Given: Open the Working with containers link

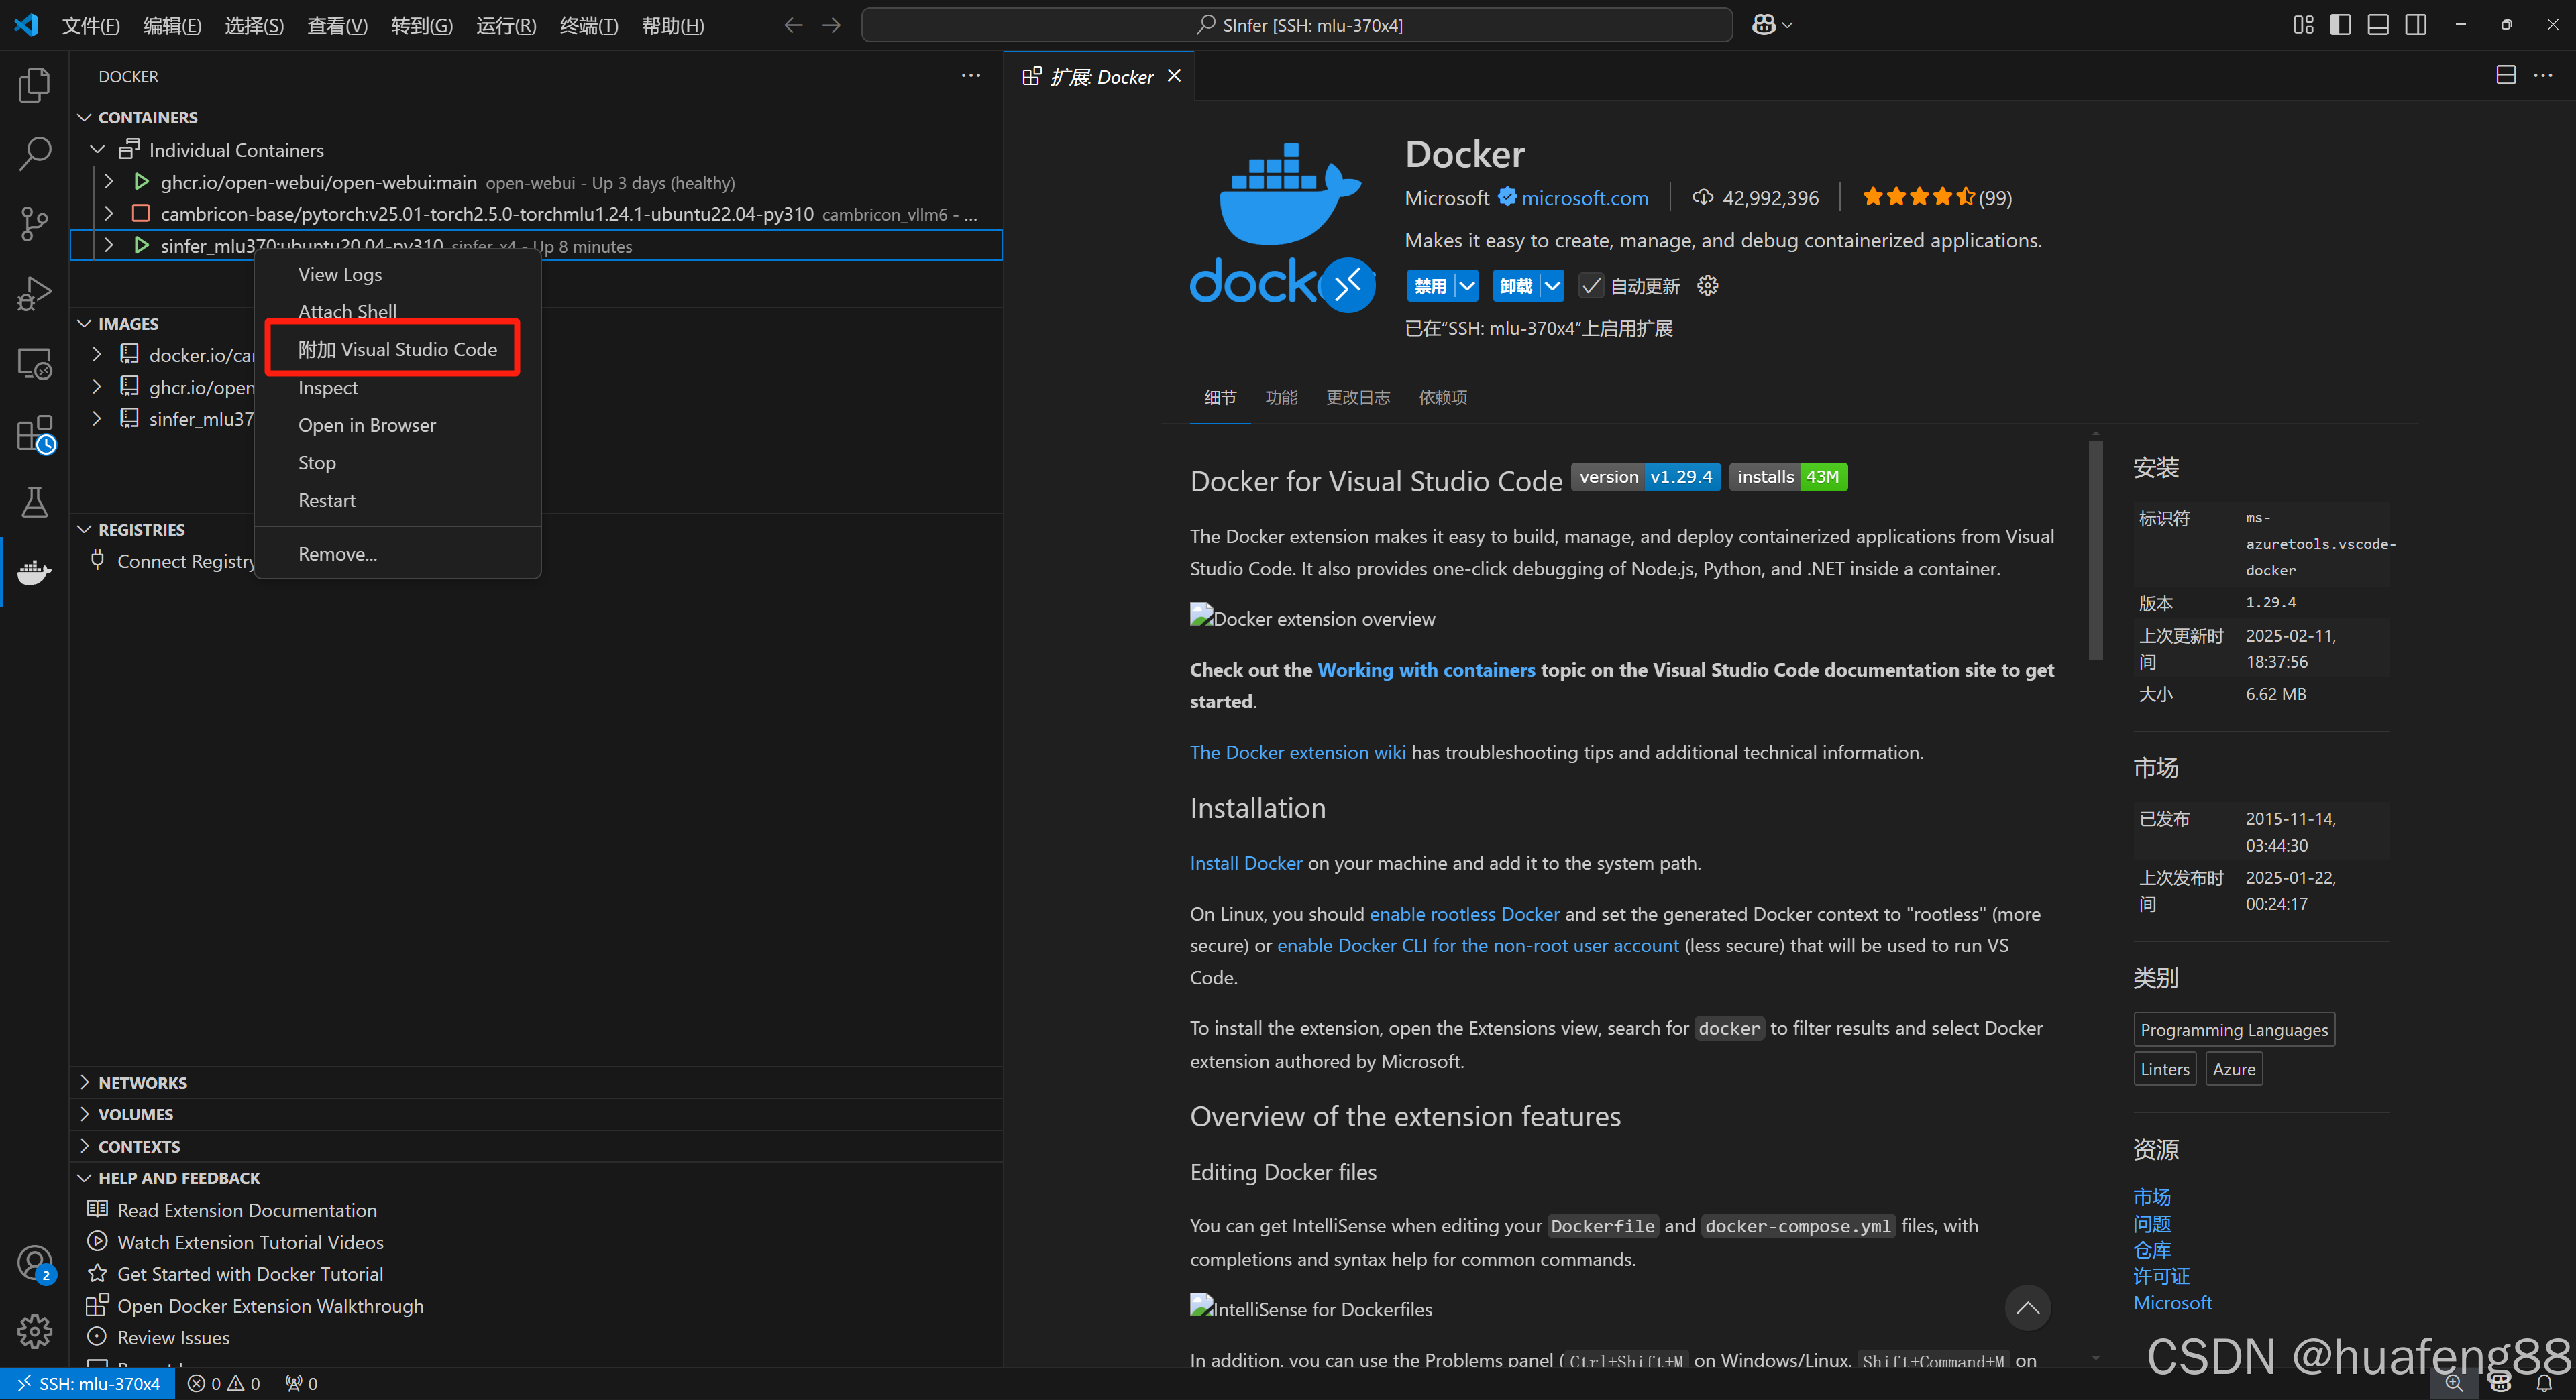Looking at the screenshot, I should click(1425, 670).
